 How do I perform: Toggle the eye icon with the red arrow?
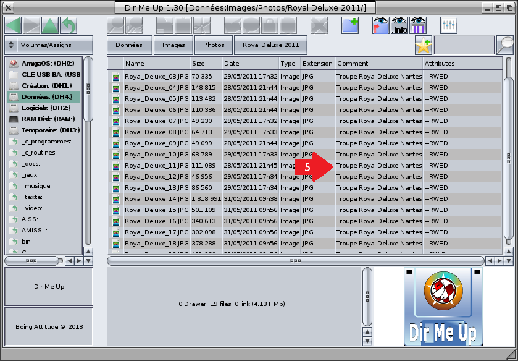[x=381, y=25]
